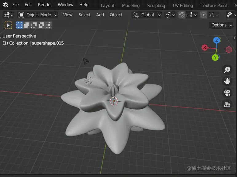Viewport: 237px width, 177px height.
Task: Expand the sidebar arrow at right edge
Action: coord(235,38)
